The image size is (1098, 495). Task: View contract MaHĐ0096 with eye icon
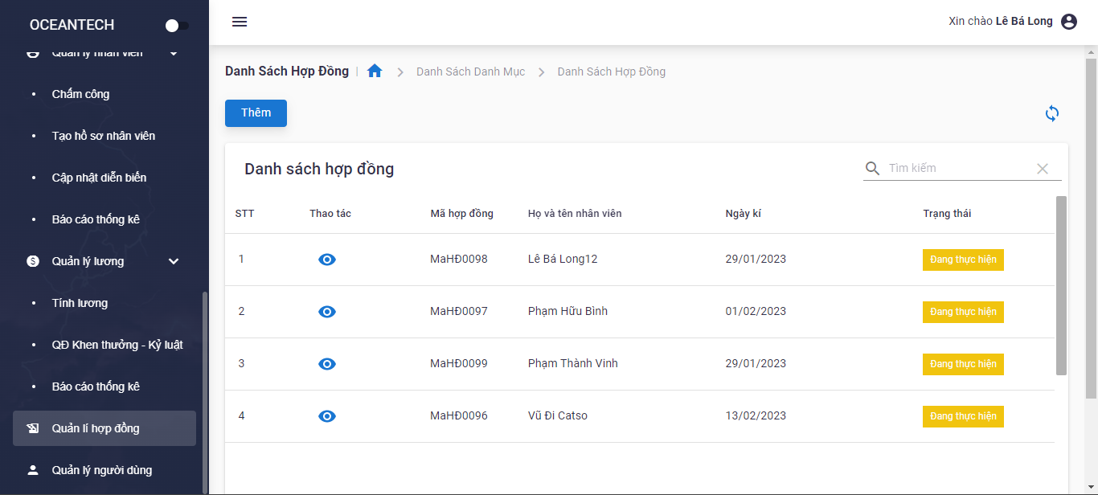[x=327, y=416]
